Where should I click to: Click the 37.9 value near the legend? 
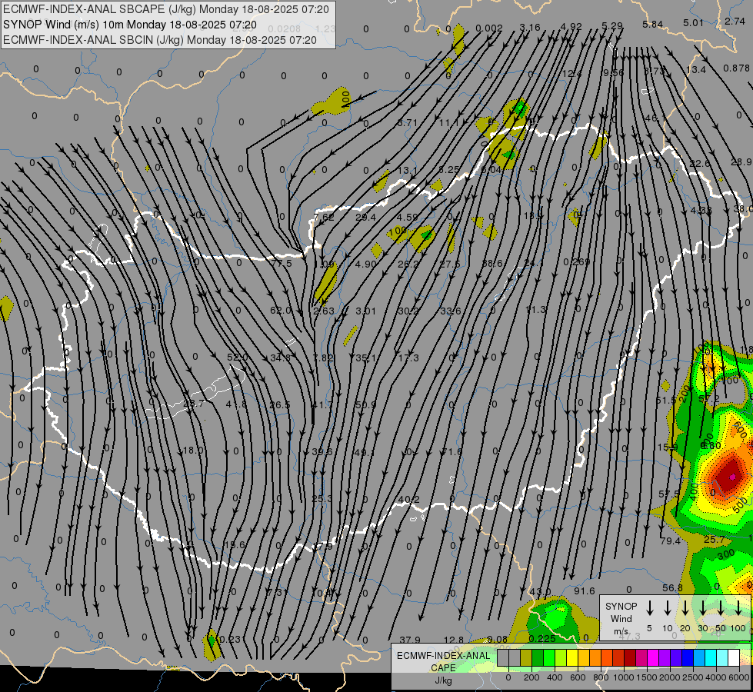(410, 640)
